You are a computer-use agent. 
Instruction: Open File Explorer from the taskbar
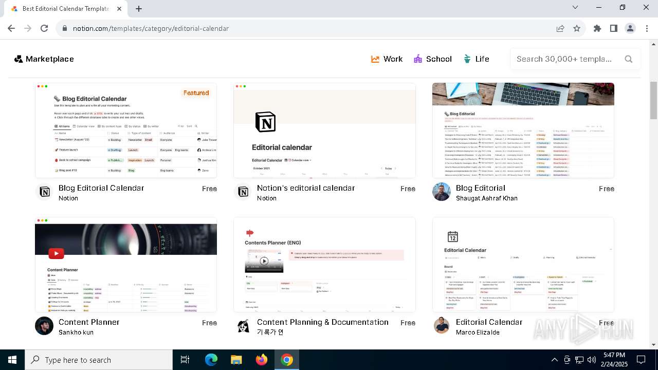click(236, 360)
